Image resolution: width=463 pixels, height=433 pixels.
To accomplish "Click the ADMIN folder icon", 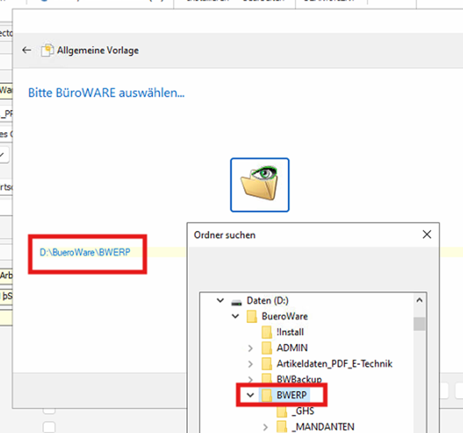I will (267, 348).
